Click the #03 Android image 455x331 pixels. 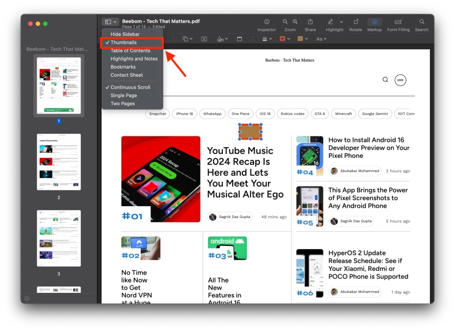click(x=227, y=248)
